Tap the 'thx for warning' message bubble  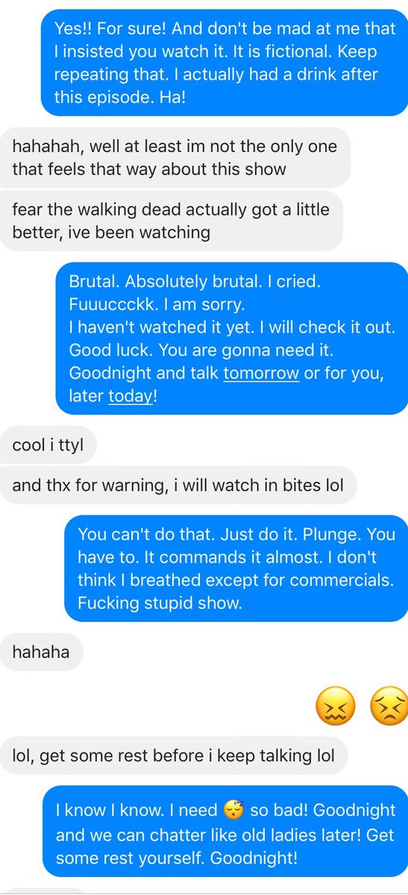click(x=178, y=486)
